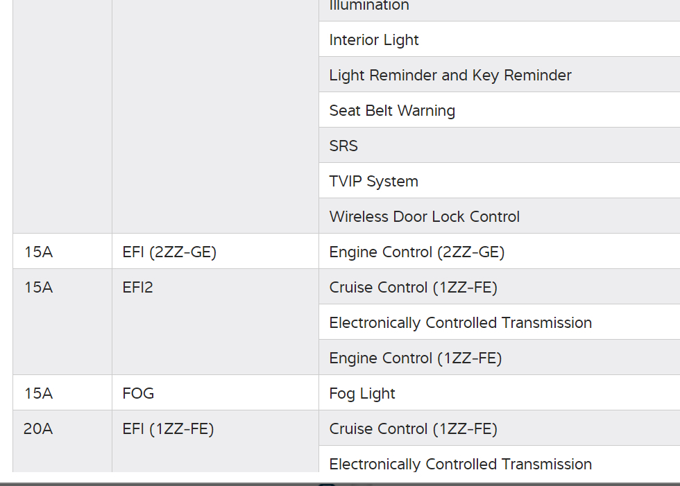Click the Fog Light circuit cell
Viewport: 680px width, 486px height.
[362, 394]
